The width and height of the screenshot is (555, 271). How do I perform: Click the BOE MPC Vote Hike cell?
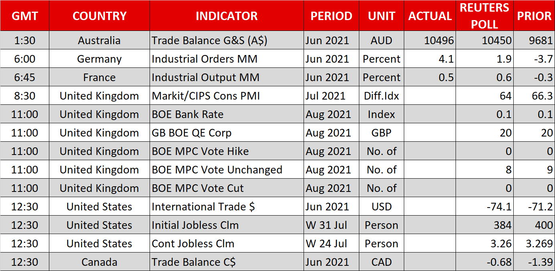click(x=200, y=151)
